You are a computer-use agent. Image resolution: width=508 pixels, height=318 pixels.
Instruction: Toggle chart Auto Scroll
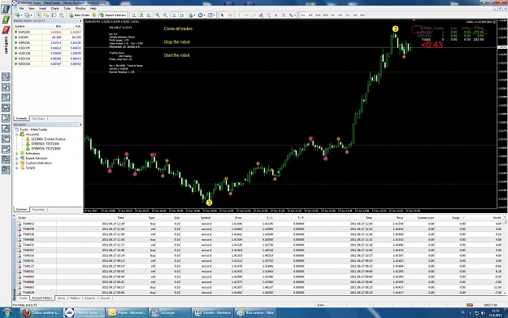pyautogui.click(x=174, y=15)
